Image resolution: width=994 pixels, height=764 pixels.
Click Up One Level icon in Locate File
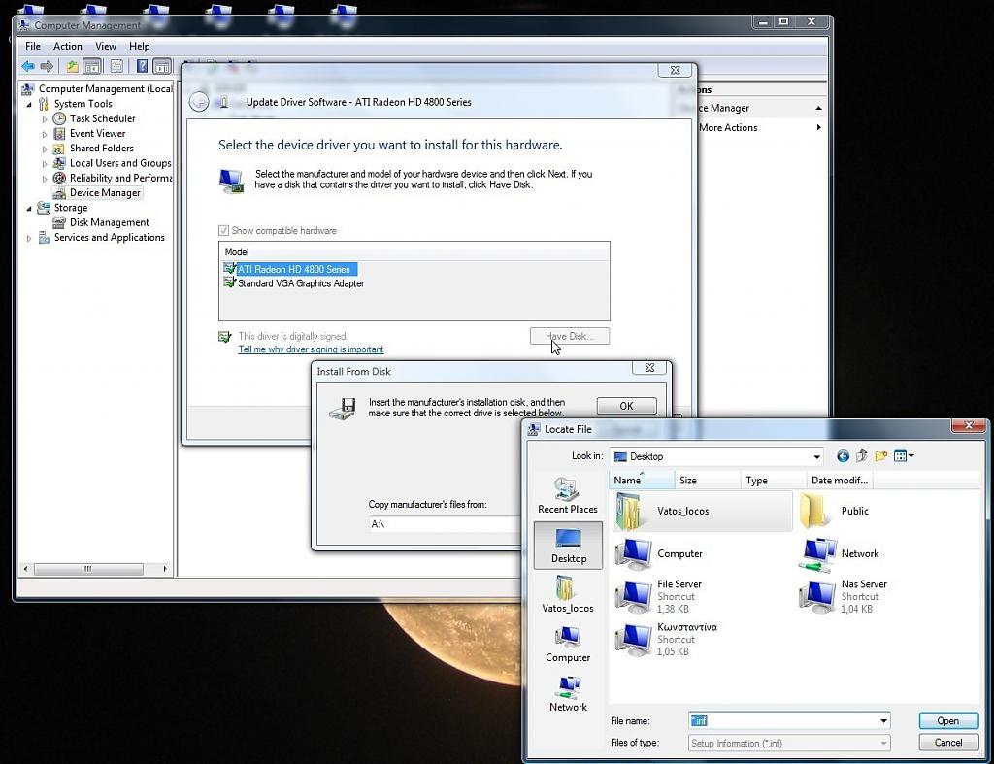pos(862,456)
